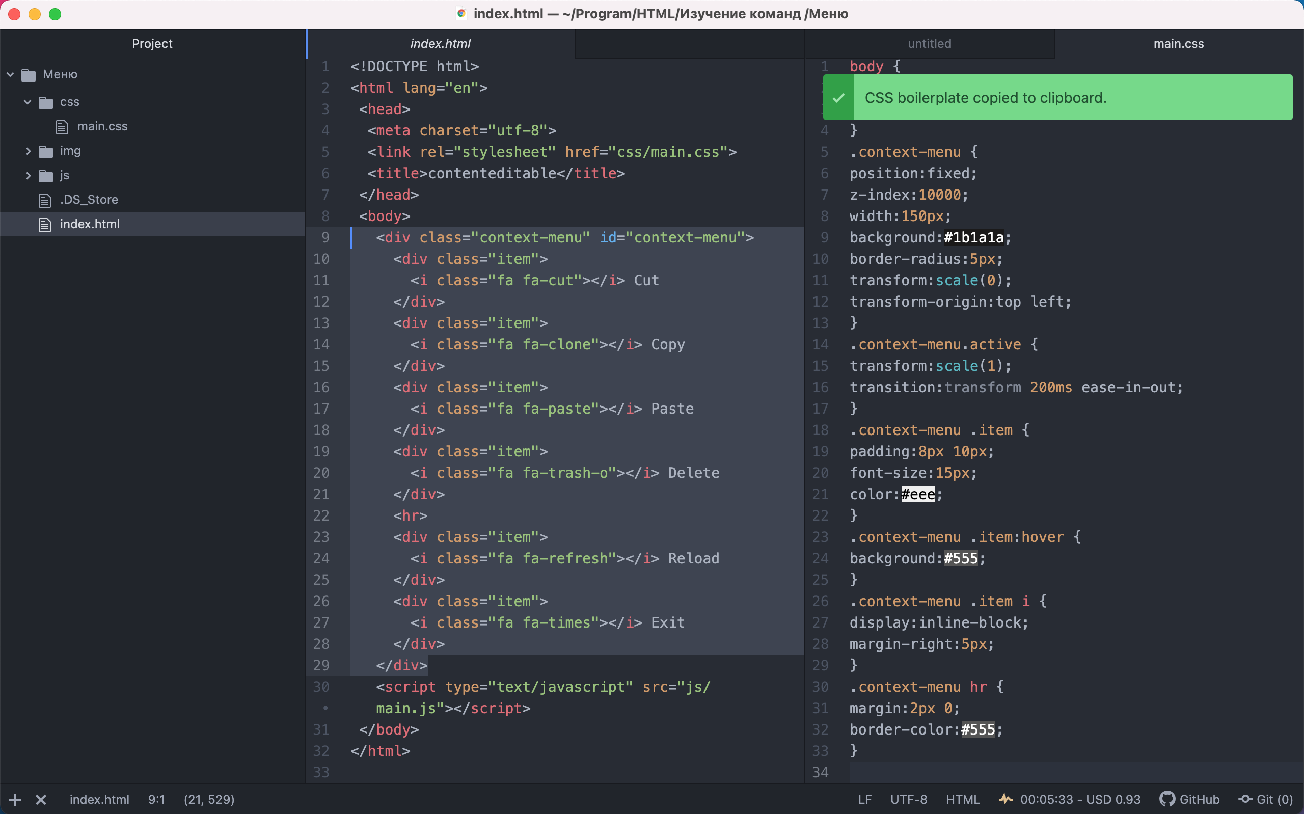Open the HTML grammar selector
The image size is (1304, 814).
click(x=962, y=799)
